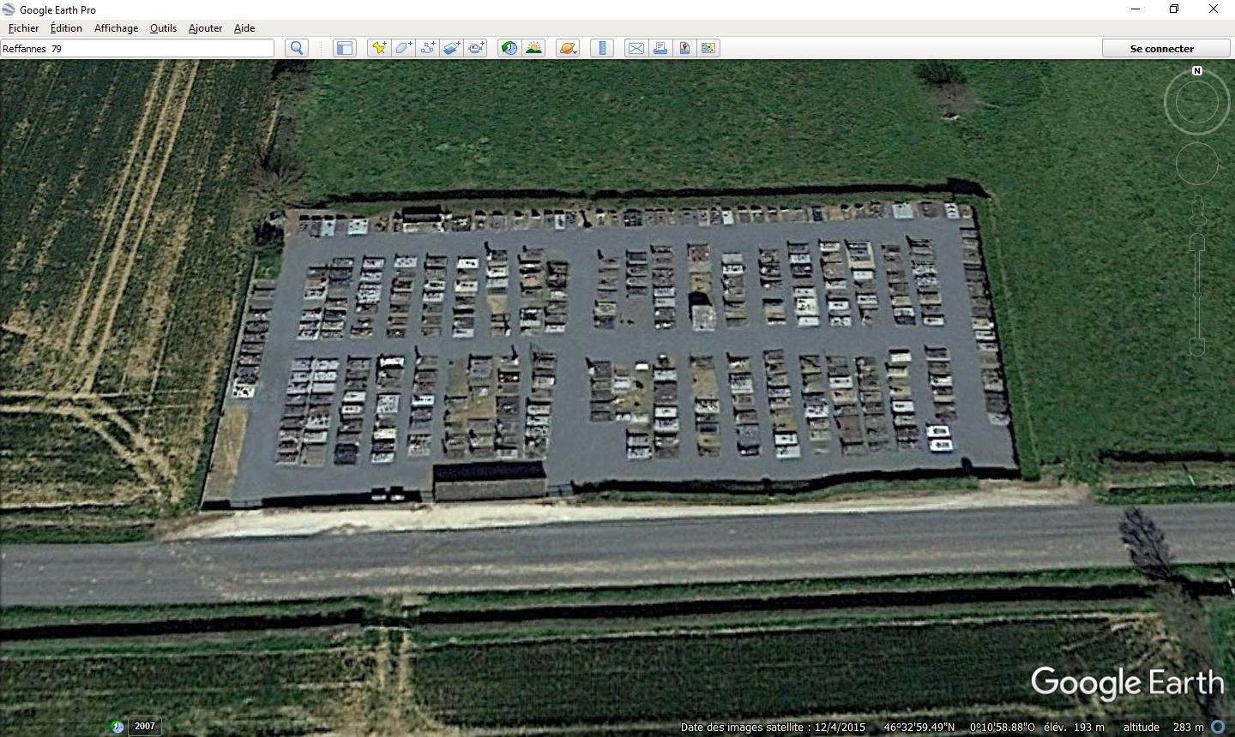Click the historical imagery clock in status bar
Screen dimensions: 1235x737
coord(117,727)
